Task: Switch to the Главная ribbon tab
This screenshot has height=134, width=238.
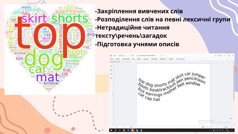Action: (118, 59)
